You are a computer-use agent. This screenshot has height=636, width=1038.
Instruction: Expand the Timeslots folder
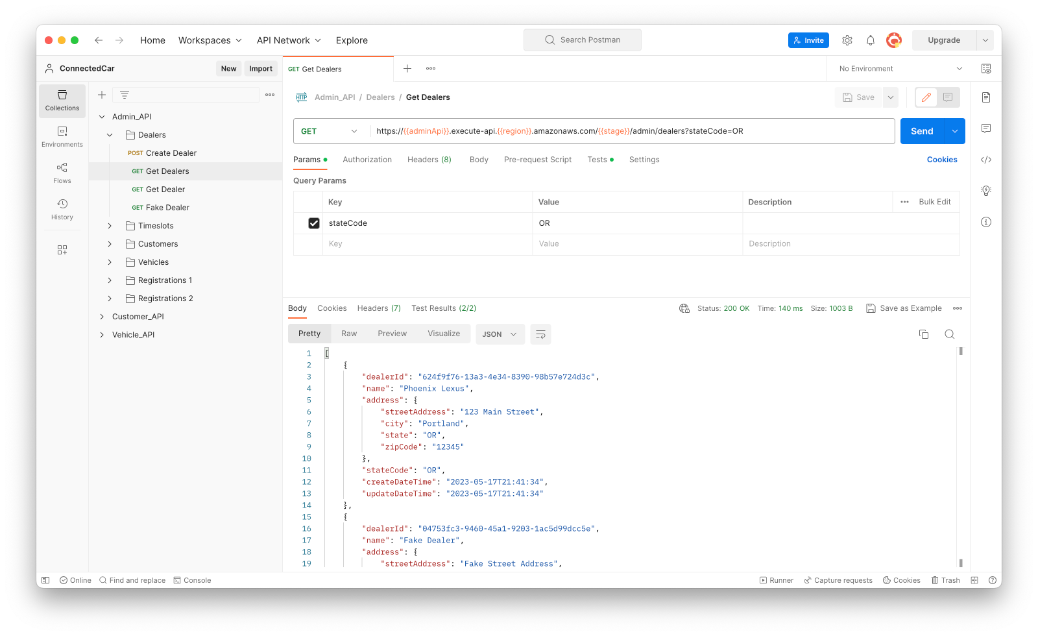[x=110, y=226]
